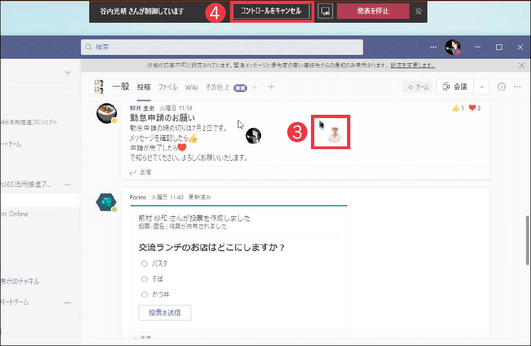Click 設定を変更します link in banner
The width and height of the screenshot is (531, 346).
coord(412,65)
